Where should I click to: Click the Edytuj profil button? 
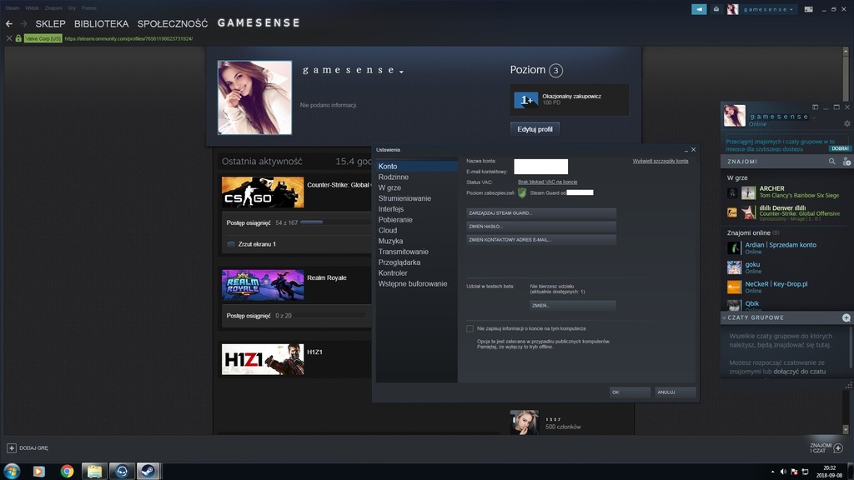(x=535, y=129)
